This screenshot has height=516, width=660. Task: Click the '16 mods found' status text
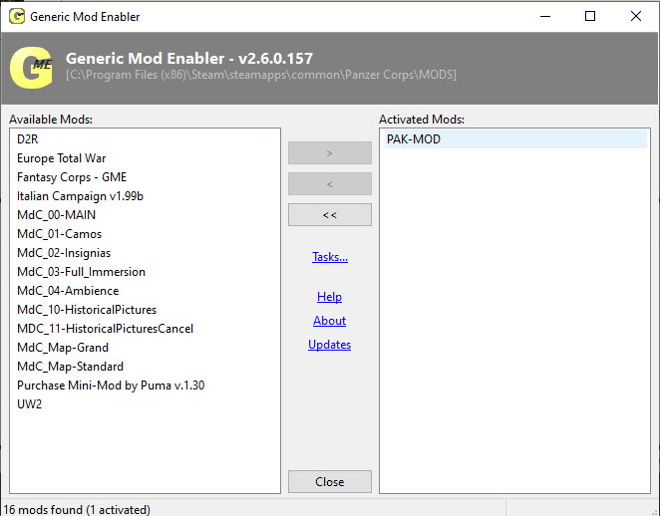(77, 509)
